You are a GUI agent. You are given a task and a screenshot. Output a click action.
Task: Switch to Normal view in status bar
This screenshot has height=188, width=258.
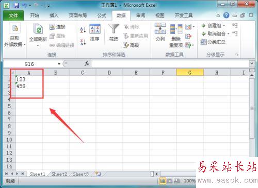(x=163, y=181)
